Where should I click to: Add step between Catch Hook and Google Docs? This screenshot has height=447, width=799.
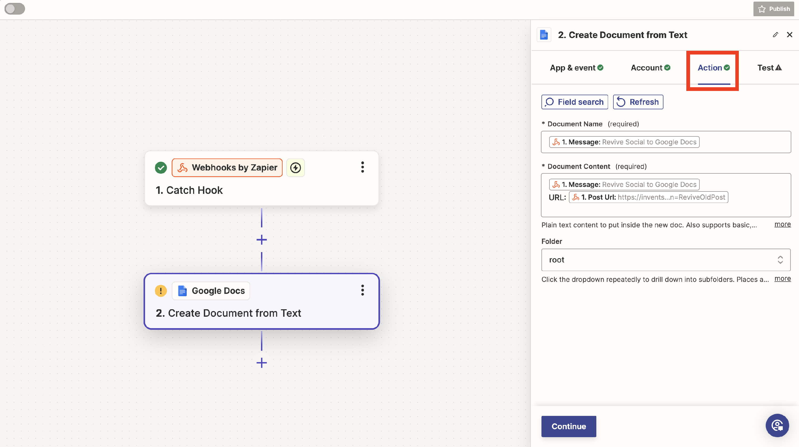coord(262,239)
